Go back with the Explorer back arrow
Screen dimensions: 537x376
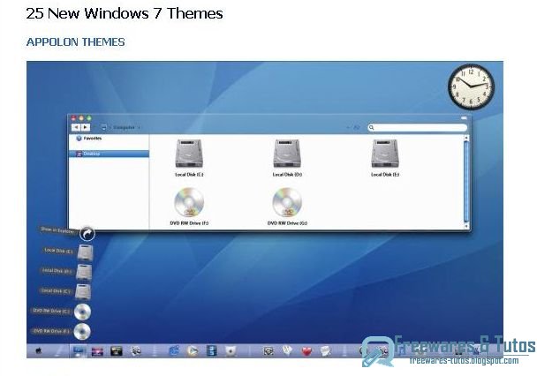76,127
